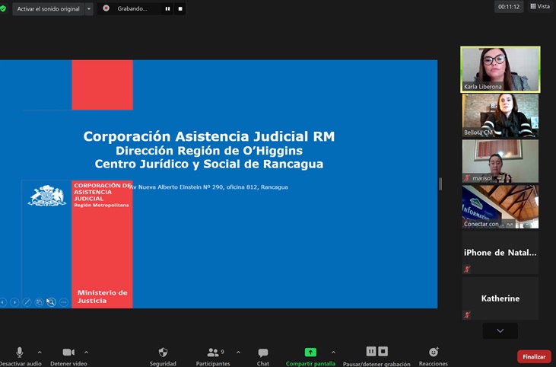This screenshot has height=367, width=556.
Task: Click Compartir pantalla green button
Action: pos(310,356)
